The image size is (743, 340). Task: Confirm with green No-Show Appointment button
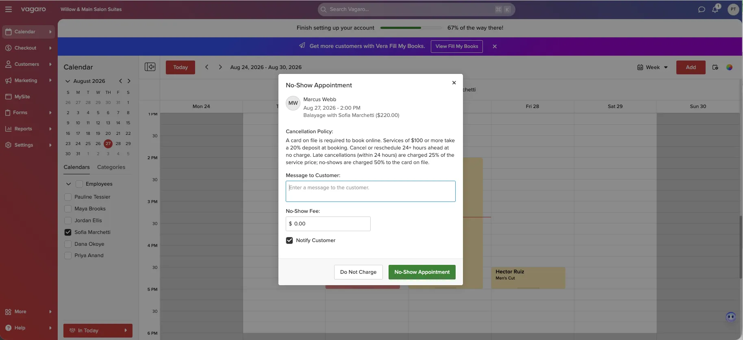(422, 272)
